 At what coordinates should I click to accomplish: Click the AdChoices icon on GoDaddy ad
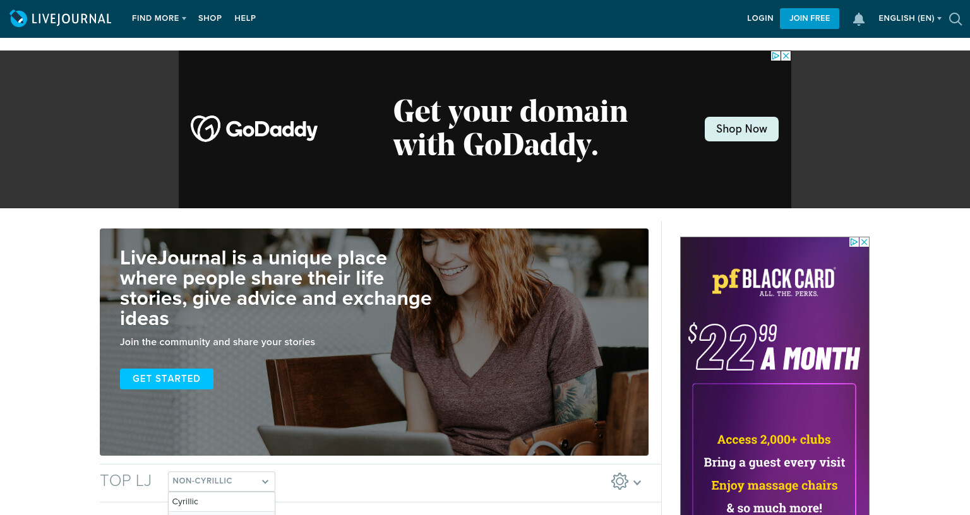[776, 56]
